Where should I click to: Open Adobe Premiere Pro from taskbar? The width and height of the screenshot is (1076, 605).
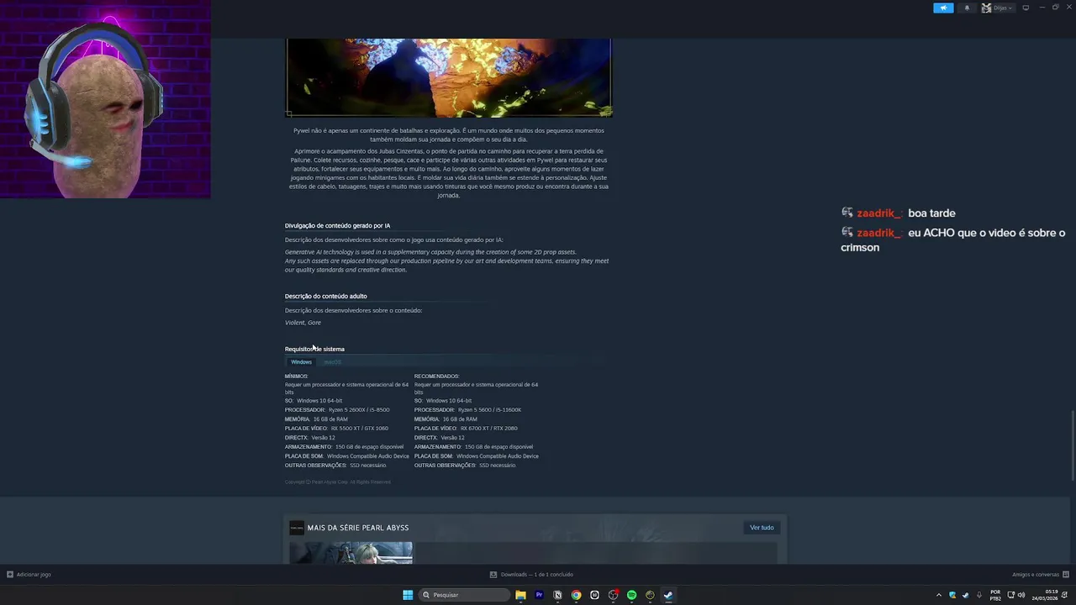[539, 595]
